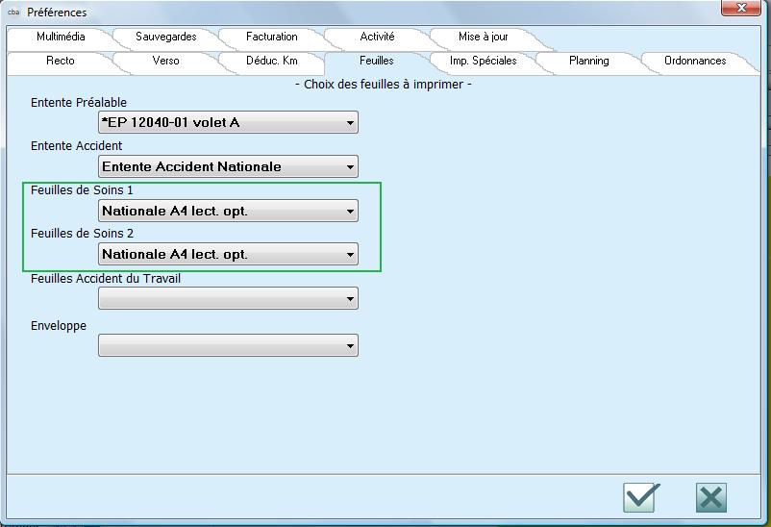Screen dimensions: 771x527
Task: Close the Préférences window
Action: tap(741, 8)
